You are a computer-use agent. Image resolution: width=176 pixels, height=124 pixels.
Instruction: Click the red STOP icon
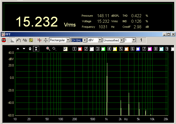[x=4, y=40]
